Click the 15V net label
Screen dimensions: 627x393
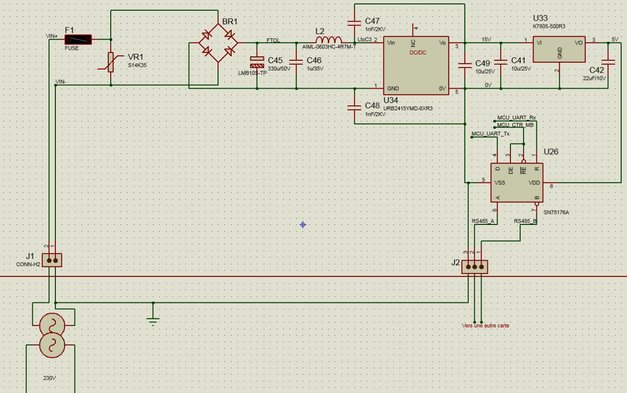pos(486,39)
